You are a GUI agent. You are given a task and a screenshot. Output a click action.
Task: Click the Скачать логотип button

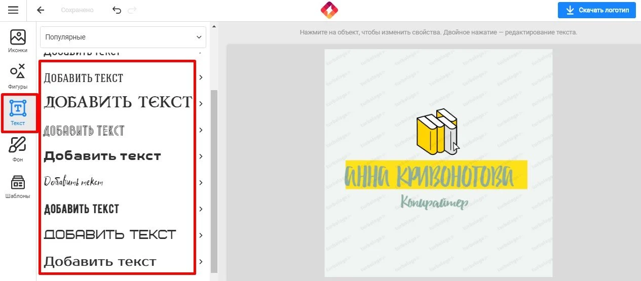pos(597,10)
